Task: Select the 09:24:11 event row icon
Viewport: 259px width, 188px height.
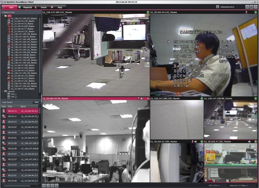Action: point(4,116)
